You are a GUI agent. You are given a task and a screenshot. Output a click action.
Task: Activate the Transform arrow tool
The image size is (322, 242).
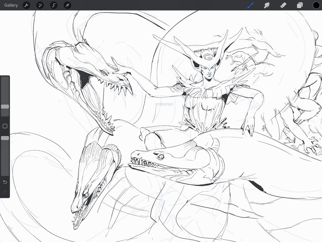click(67, 5)
